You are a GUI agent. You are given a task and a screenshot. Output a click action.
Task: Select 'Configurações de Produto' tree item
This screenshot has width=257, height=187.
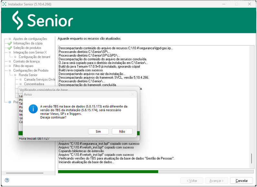click(31, 70)
